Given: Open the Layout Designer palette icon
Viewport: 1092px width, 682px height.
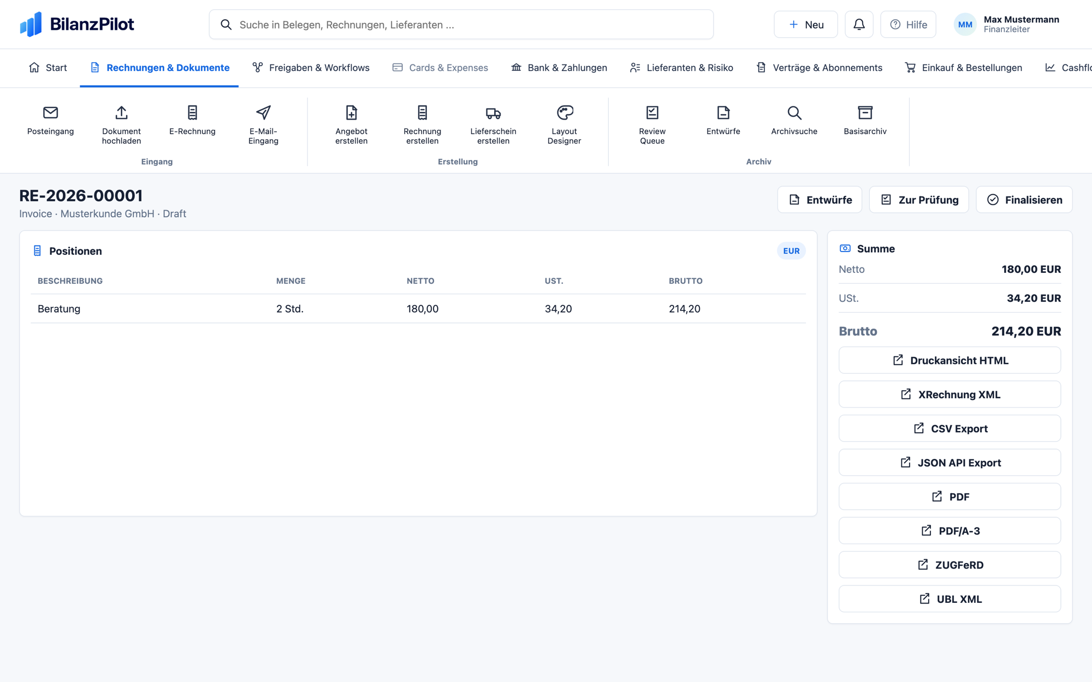Looking at the screenshot, I should [564, 112].
